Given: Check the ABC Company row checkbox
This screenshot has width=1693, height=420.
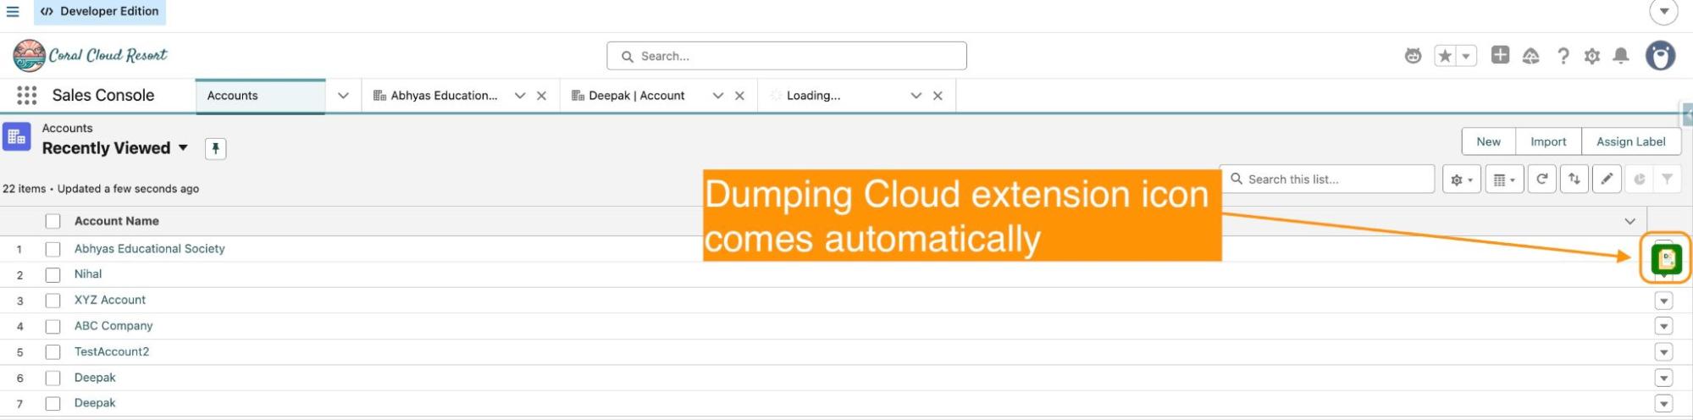Looking at the screenshot, I should point(53,327).
